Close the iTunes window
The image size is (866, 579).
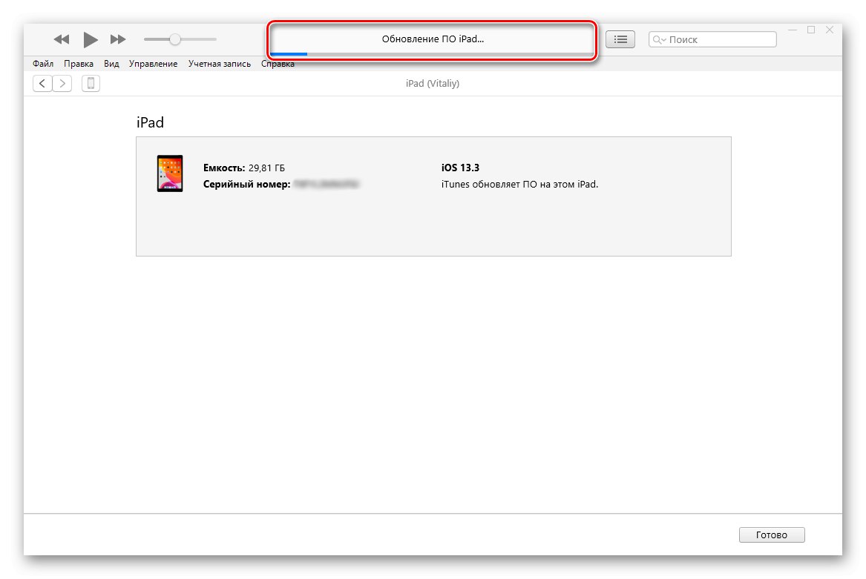pos(830,30)
